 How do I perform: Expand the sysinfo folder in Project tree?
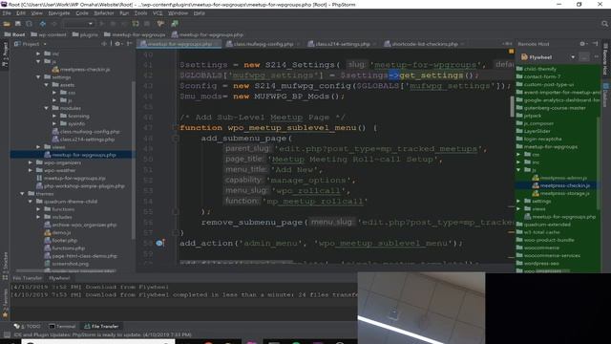pos(54,124)
